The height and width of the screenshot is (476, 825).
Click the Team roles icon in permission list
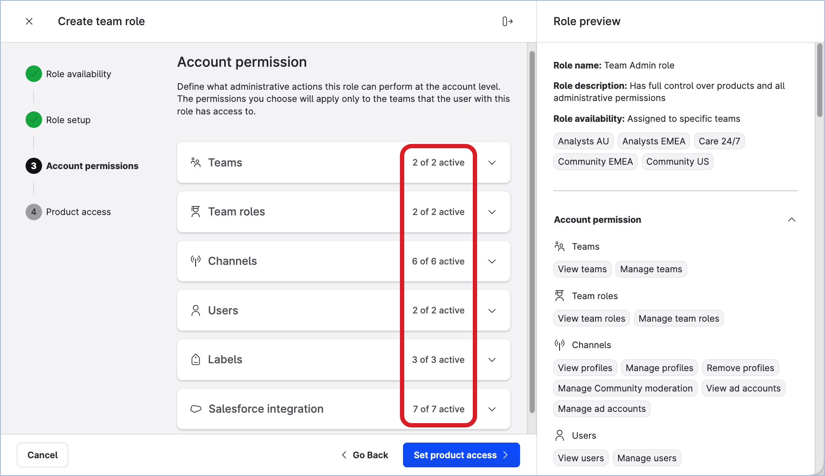(x=196, y=212)
